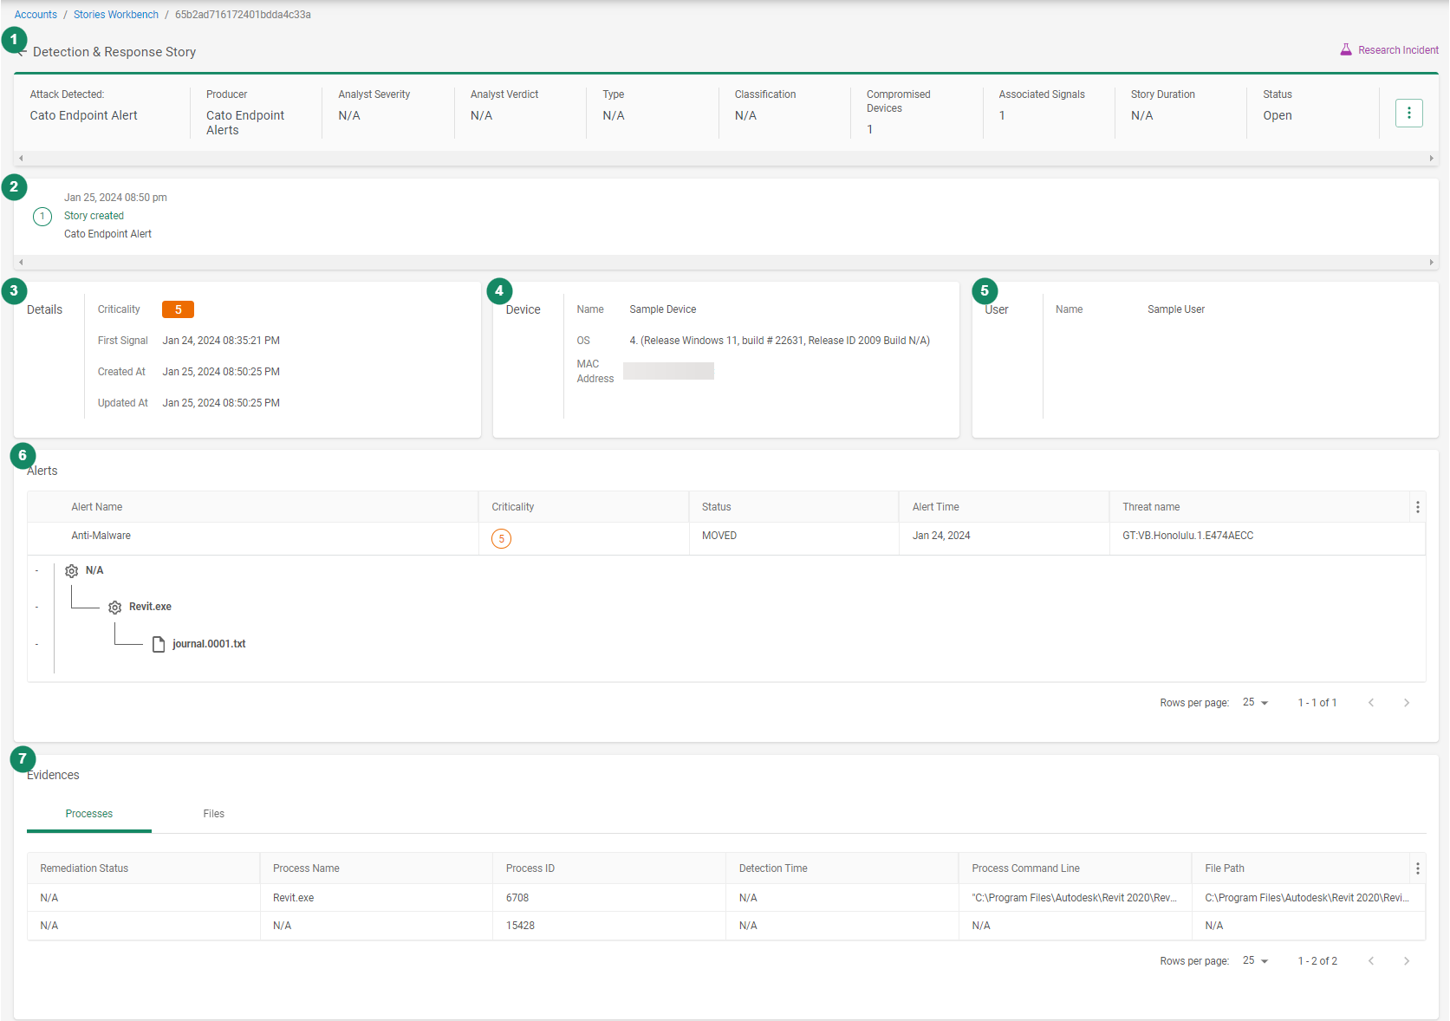Click the MOVED status cell
The image size is (1450, 1021).
coord(719,536)
